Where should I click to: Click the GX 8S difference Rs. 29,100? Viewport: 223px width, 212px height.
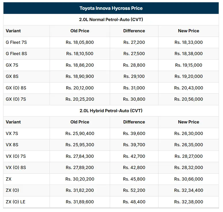tap(134, 76)
